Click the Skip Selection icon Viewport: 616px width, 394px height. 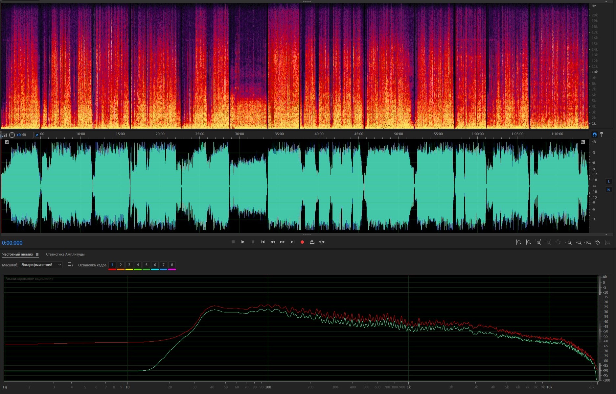click(x=322, y=242)
